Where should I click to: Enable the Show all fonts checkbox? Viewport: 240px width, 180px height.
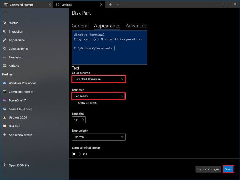pos(74,103)
